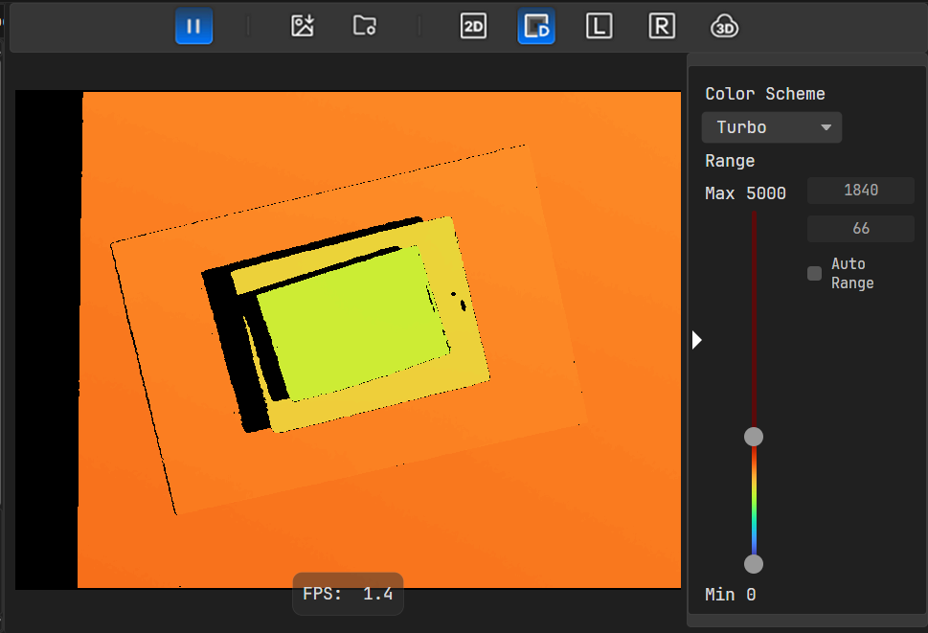Click the lower range field showing 66
The image size is (928, 633).
pos(860,229)
